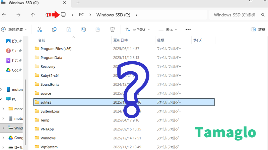Open the three-dots more options menu
268x150 pixels.
pyautogui.click(x=188, y=29)
